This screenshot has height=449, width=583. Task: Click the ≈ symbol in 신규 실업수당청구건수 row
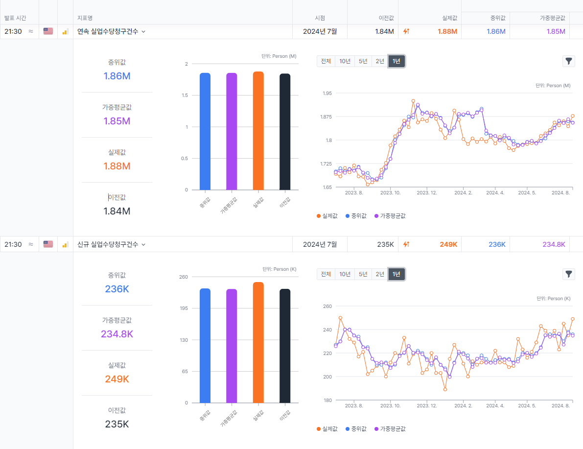coord(31,244)
